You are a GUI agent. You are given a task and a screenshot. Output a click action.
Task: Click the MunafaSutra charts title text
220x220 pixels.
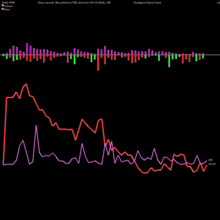(74, 3)
